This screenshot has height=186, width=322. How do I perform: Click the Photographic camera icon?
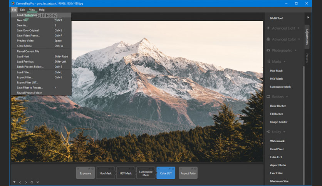[268, 50]
